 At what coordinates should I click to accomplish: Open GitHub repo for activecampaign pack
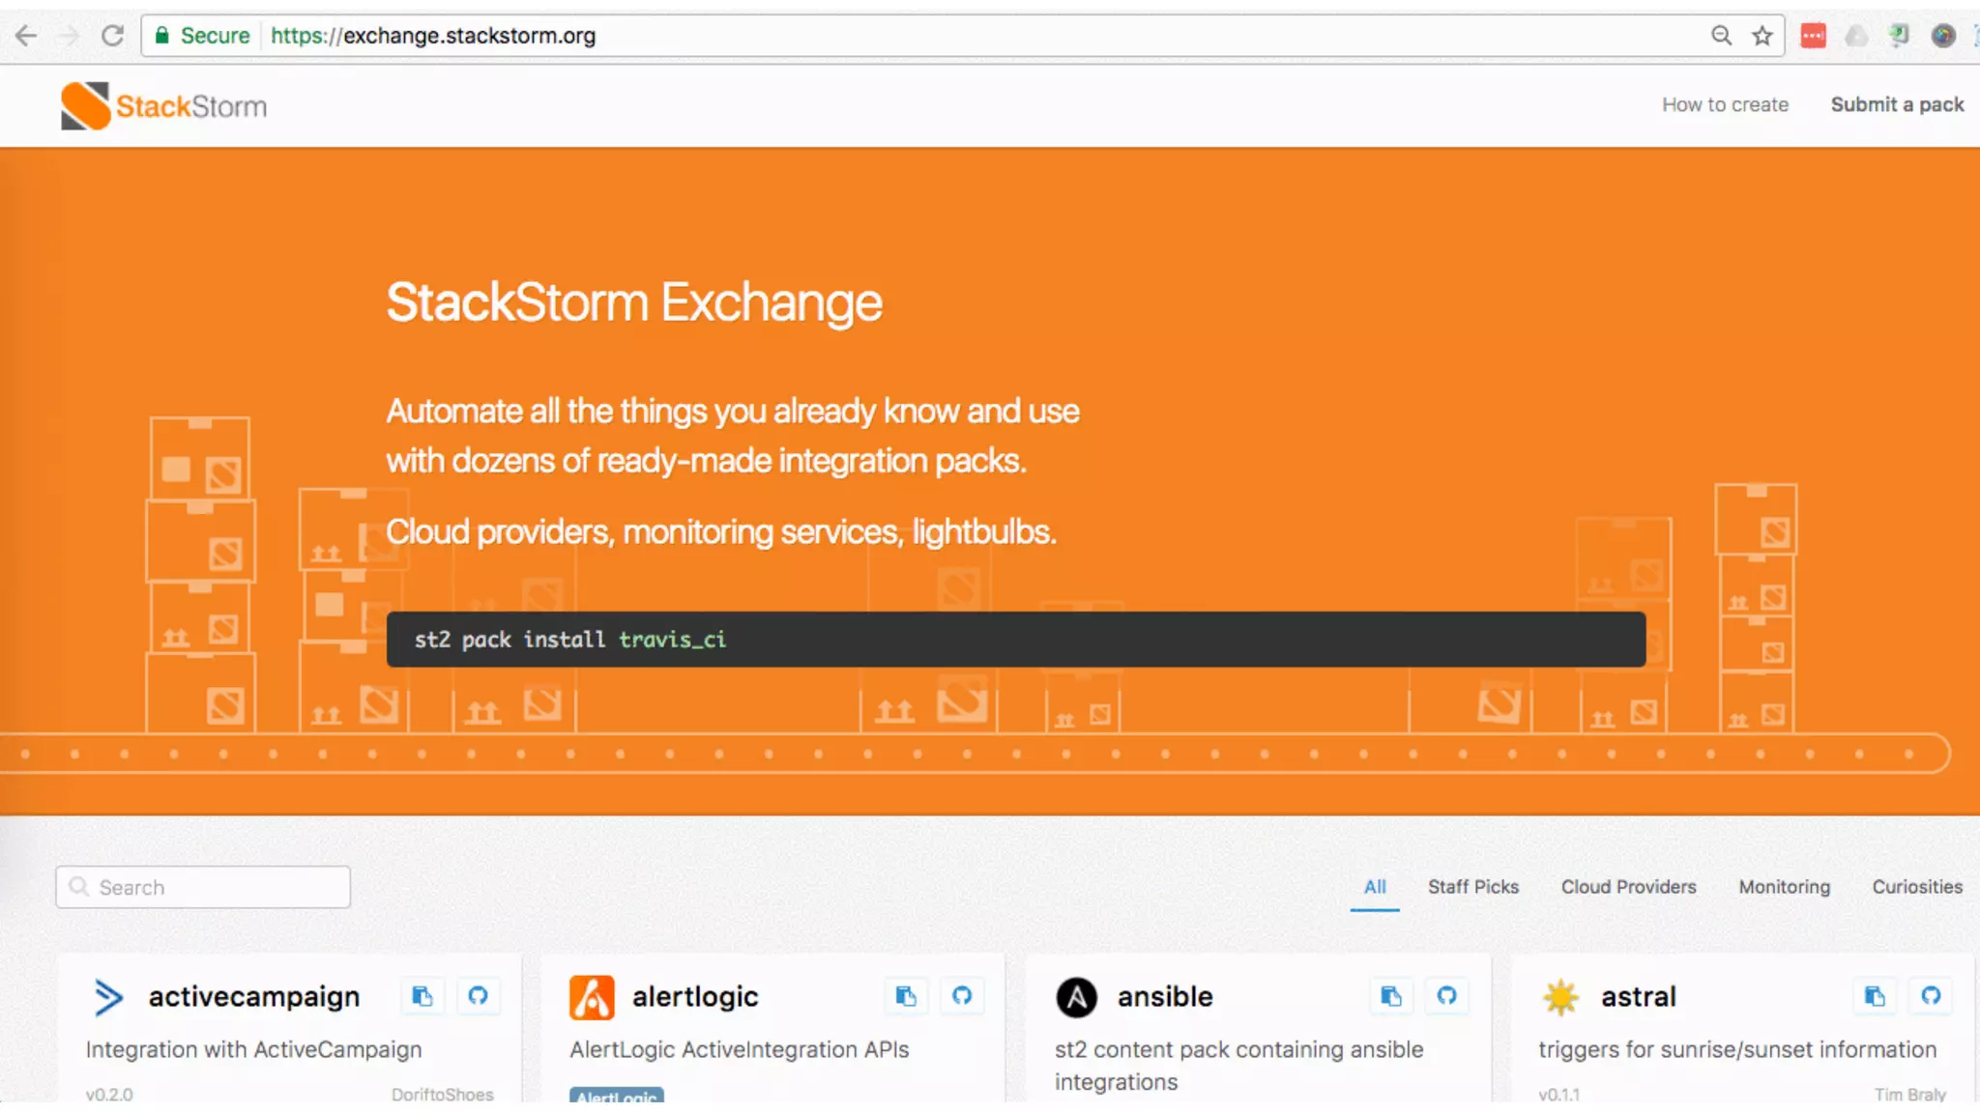pos(479,996)
